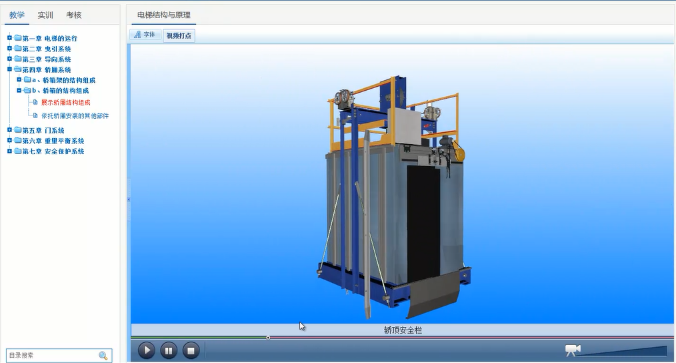This screenshot has width=676, height=363.
Task: Stop the animation playback
Action: [x=191, y=350]
